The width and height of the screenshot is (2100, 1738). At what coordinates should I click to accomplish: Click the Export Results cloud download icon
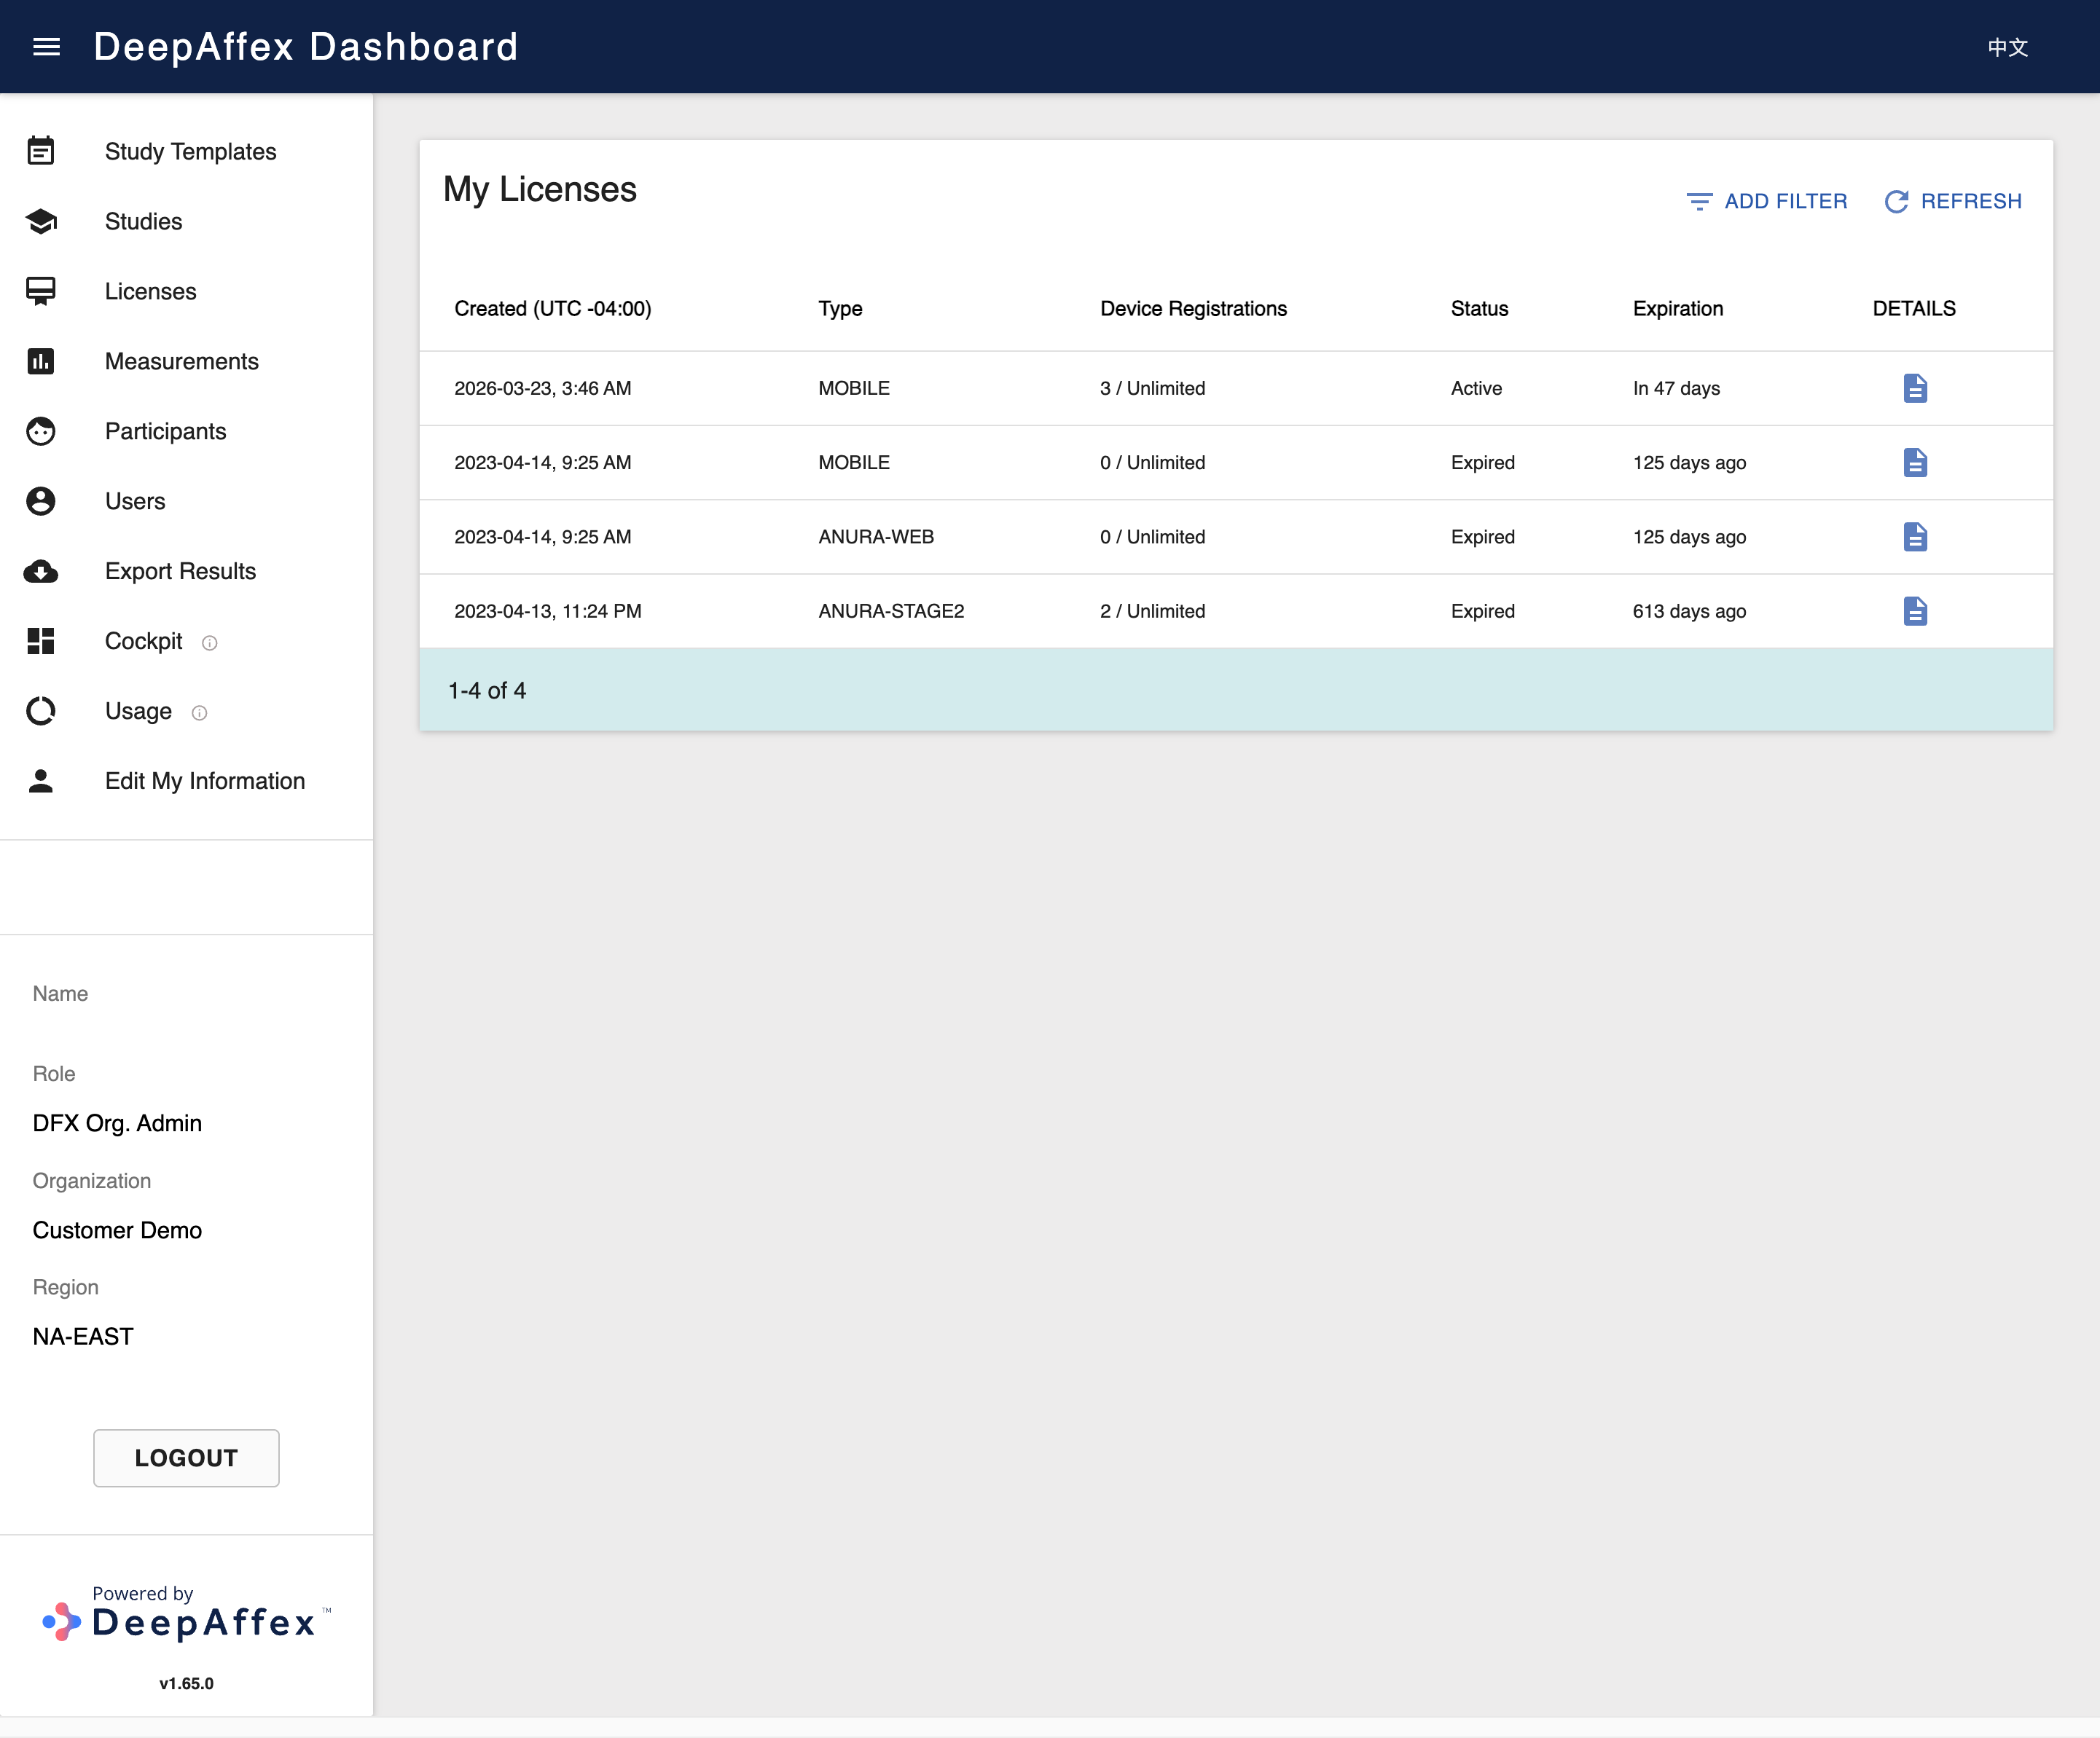coord(41,570)
